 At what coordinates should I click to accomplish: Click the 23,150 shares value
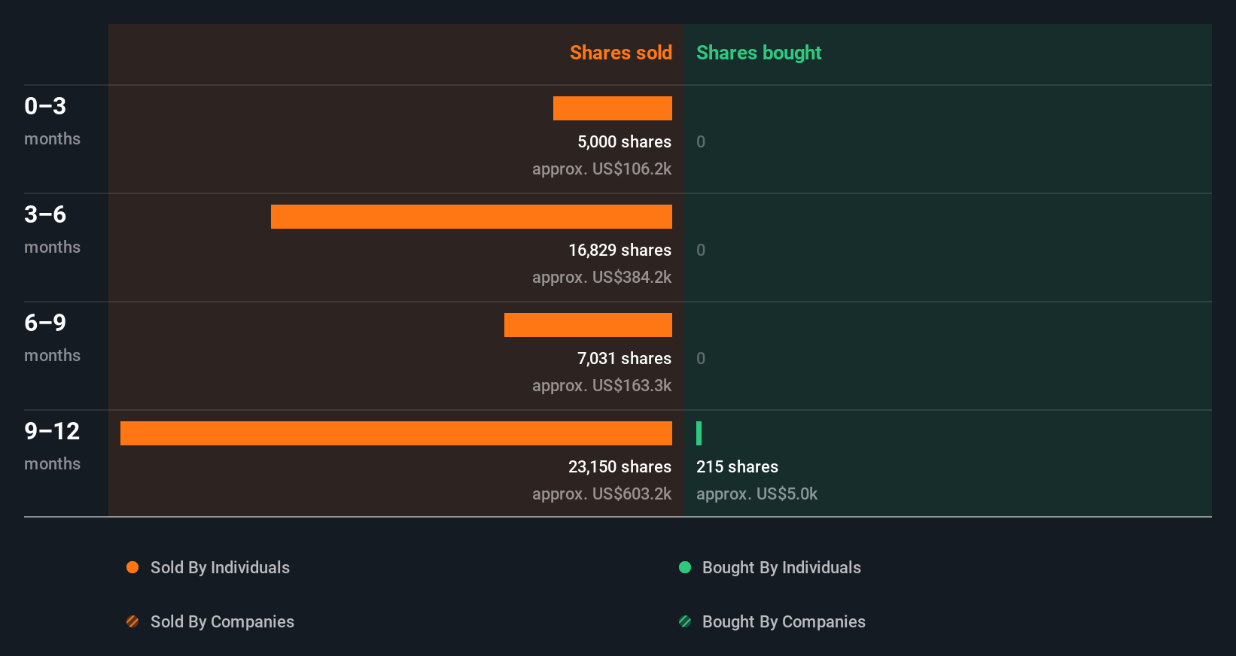coord(620,466)
